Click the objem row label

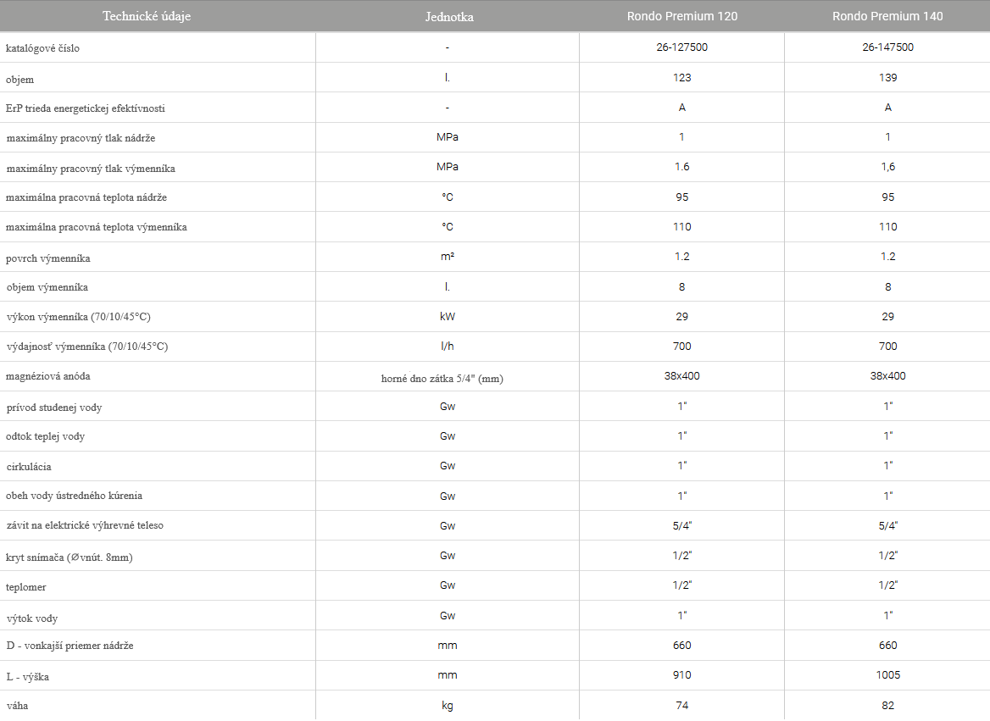coord(20,80)
